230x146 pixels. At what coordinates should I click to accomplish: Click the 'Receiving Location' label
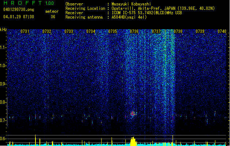pos(85,8)
